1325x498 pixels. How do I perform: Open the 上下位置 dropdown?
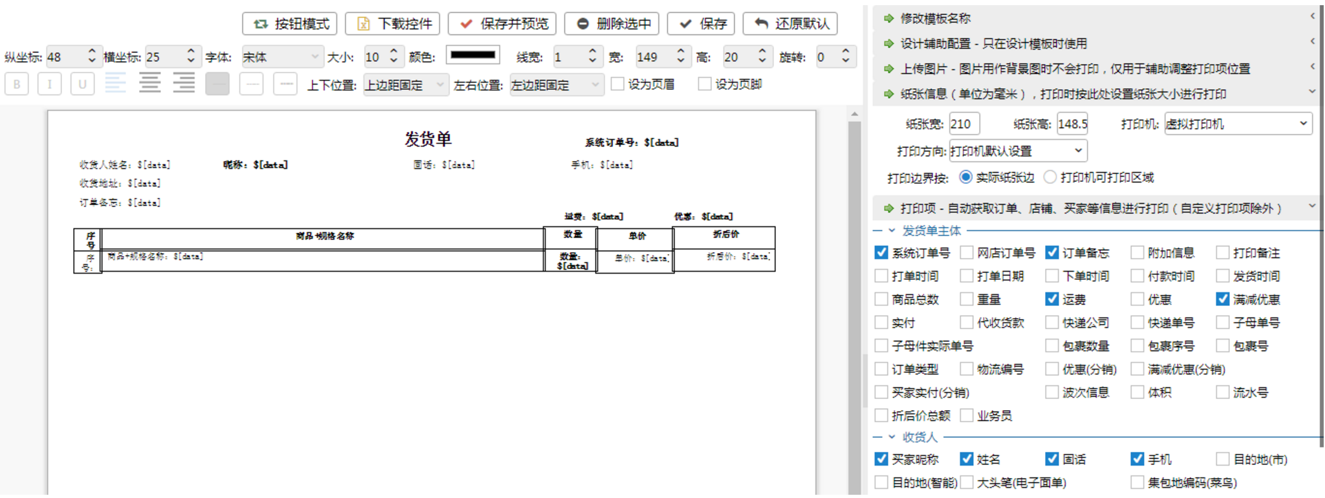(405, 85)
